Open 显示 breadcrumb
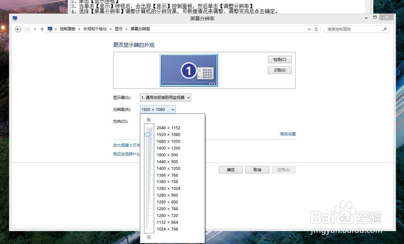Image resolution: width=404 pixels, height=244 pixels. [x=118, y=29]
